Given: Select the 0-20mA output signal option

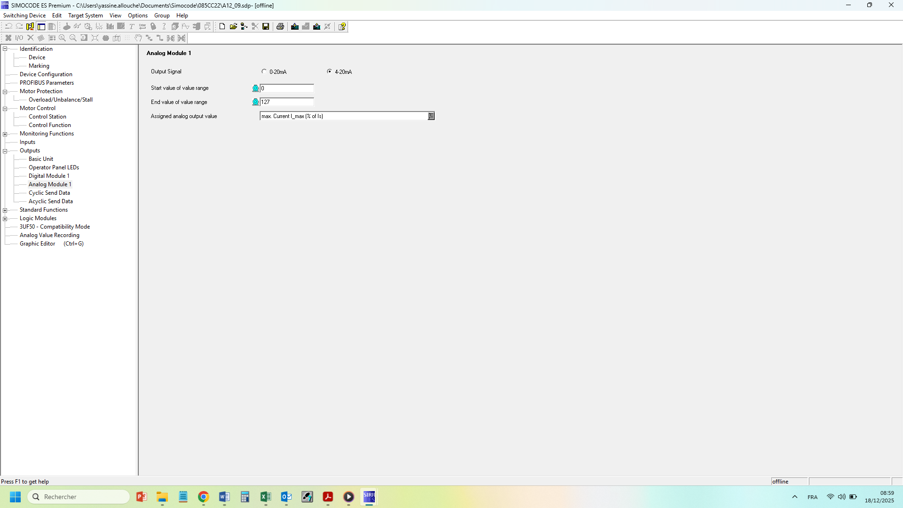Looking at the screenshot, I should coord(264,71).
